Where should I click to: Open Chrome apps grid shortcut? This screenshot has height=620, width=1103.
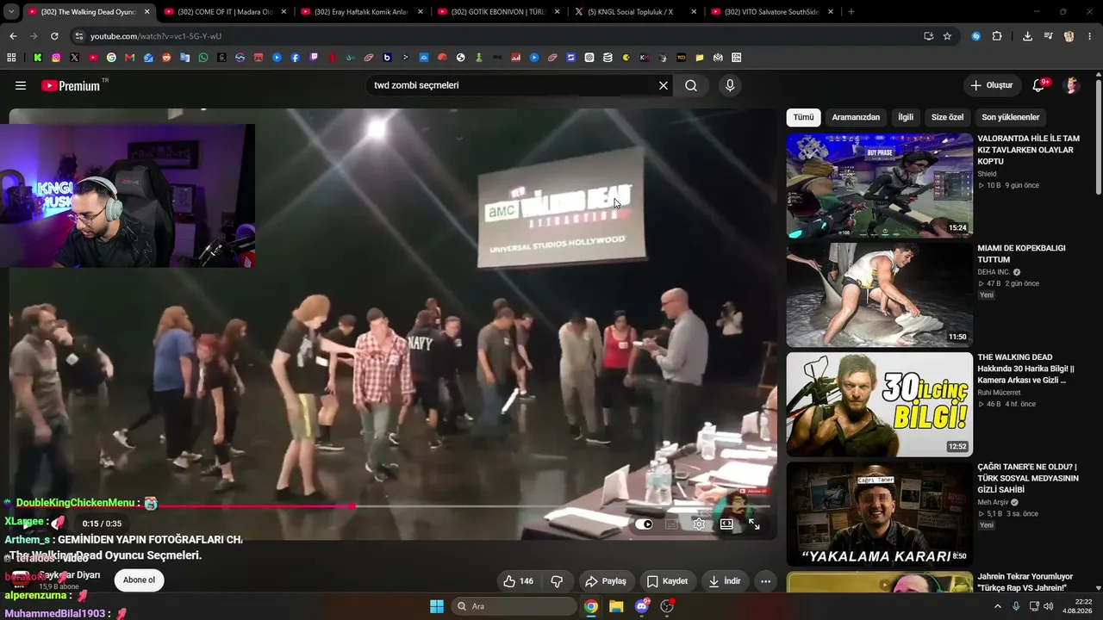[11, 58]
